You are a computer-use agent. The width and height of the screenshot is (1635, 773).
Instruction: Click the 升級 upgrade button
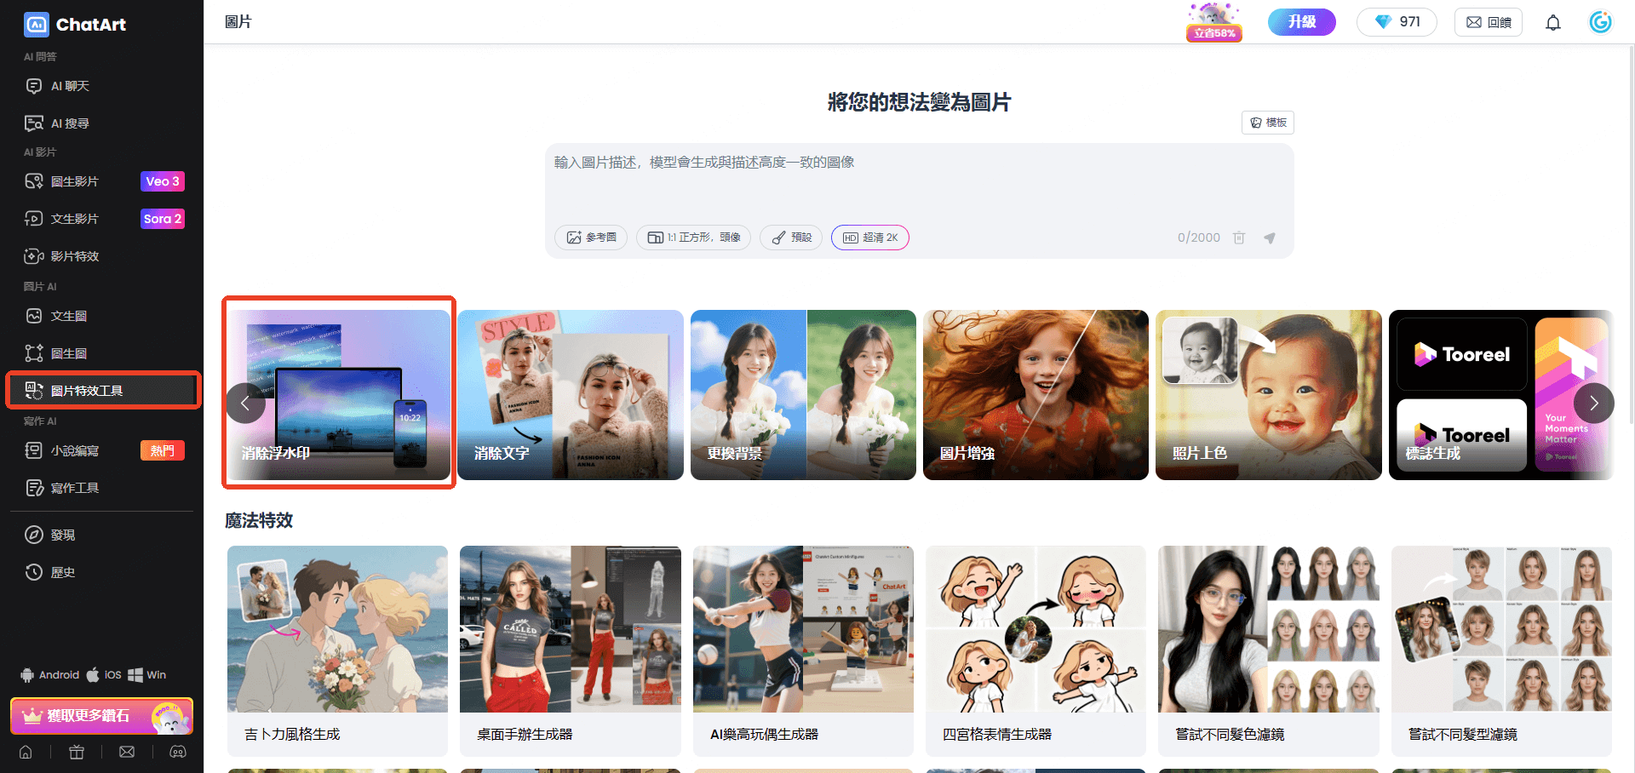click(1301, 22)
